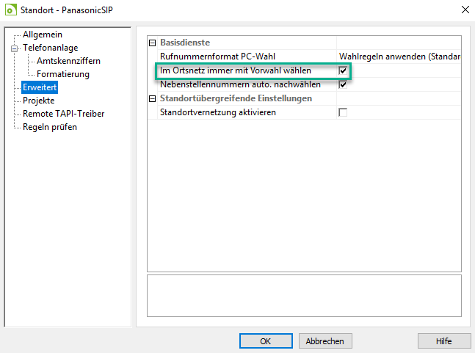Click the Abbrechen button

point(325,341)
